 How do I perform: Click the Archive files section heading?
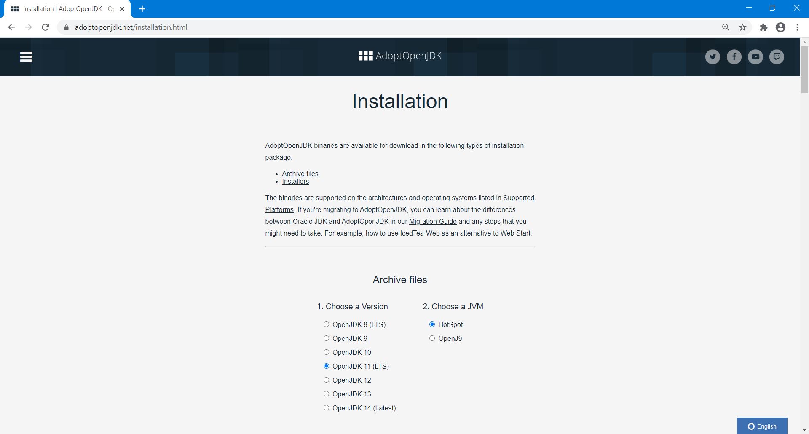click(x=400, y=280)
